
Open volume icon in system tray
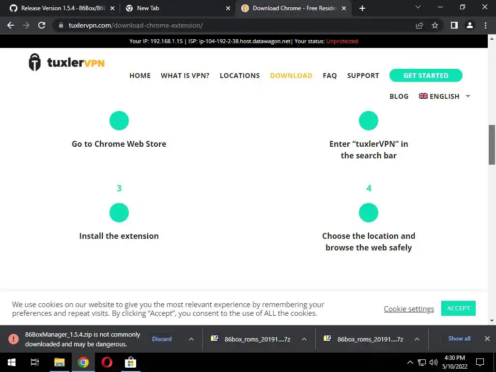coord(433,362)
